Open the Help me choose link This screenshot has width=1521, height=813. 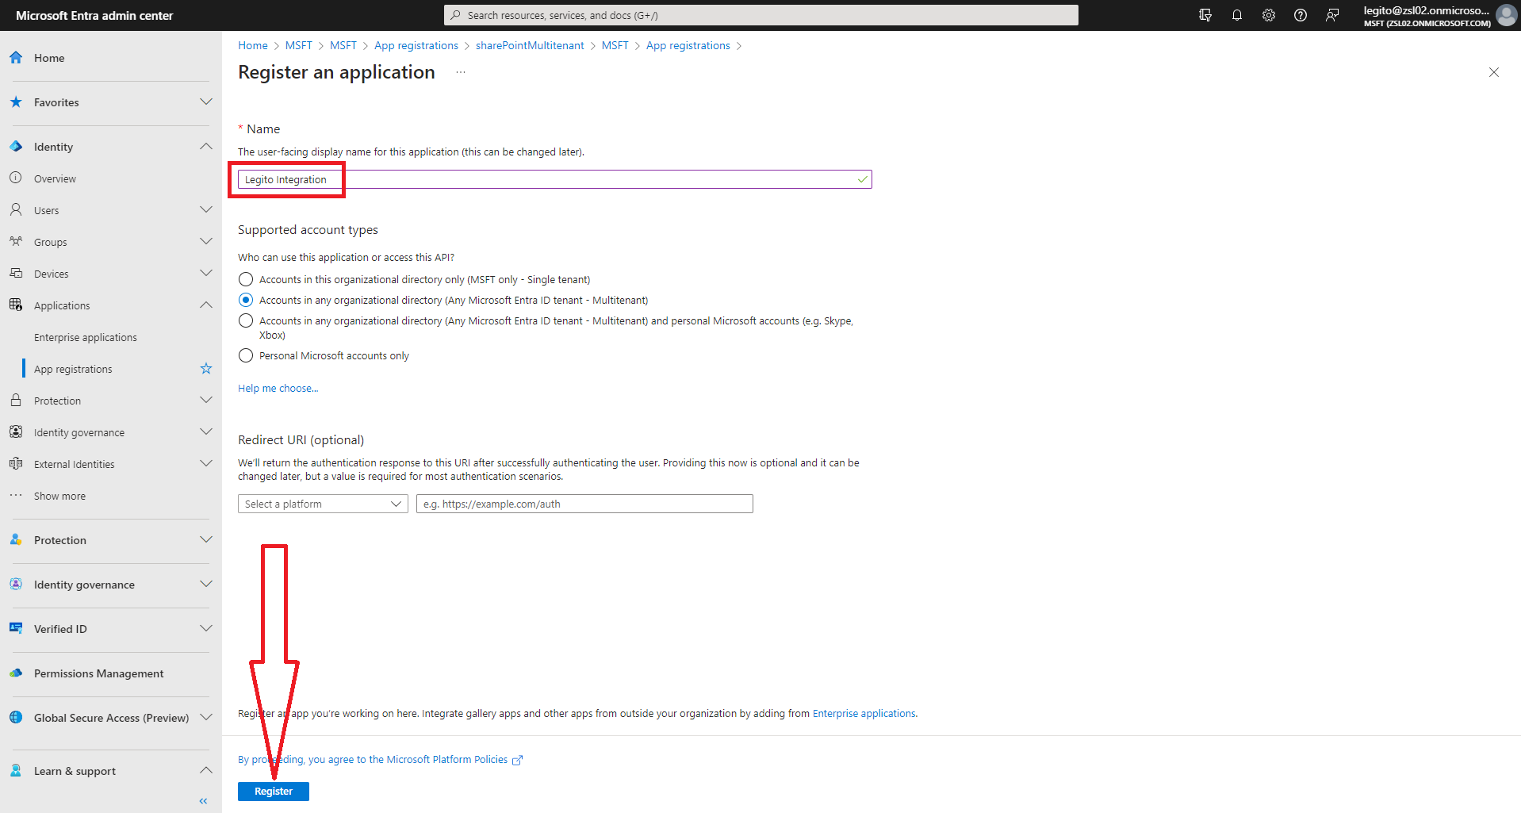[278, 388]
